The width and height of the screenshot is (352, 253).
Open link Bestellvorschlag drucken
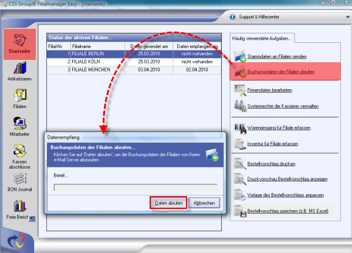271,164
